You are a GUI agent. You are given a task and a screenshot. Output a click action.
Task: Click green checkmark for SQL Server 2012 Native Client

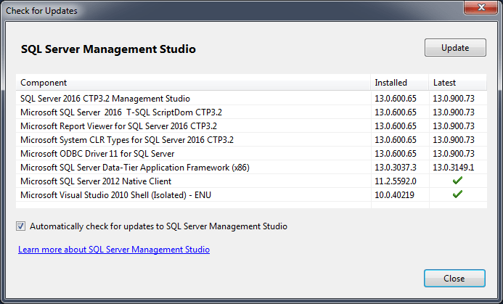pos(457,181)
